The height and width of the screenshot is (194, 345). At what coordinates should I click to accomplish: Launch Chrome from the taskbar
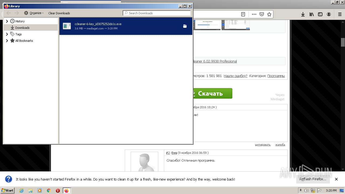coord(49,190)
